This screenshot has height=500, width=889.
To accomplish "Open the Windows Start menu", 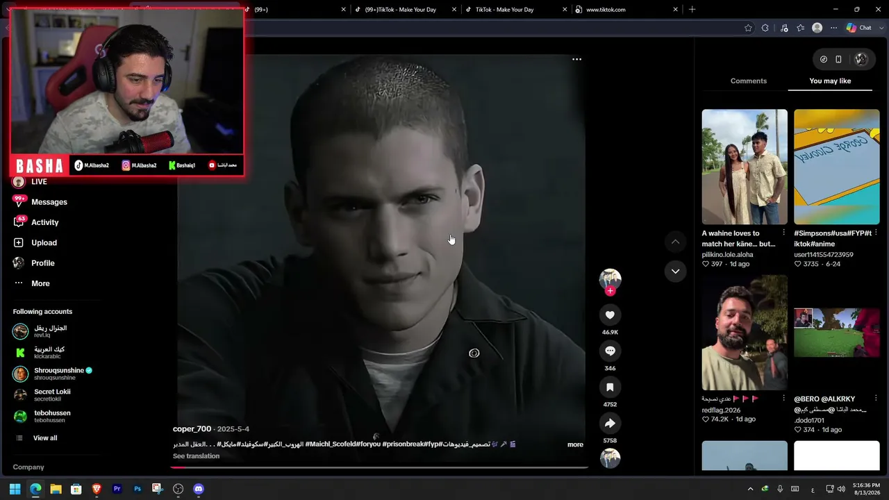I will [x=15, y=489].
